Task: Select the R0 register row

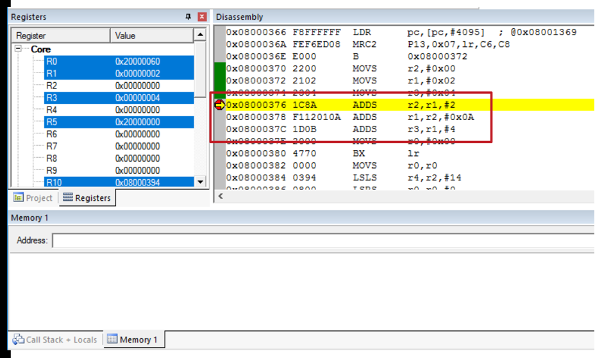Action: pos(52,62)
